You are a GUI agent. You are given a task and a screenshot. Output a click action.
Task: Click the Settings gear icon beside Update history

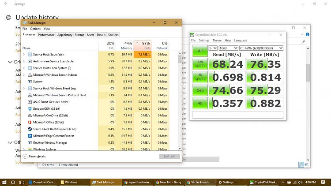[8, 18]
